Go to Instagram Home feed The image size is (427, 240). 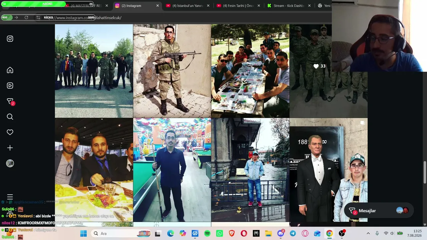(10, 70)
